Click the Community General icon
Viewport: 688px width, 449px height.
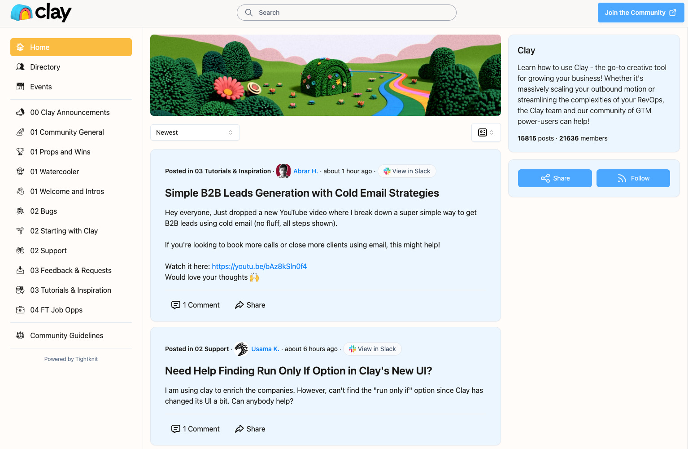click(20, 132)
